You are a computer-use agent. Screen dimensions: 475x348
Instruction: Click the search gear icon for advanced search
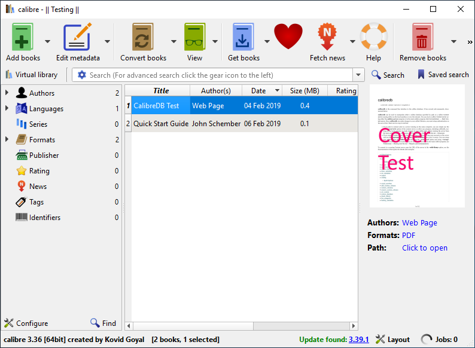[x=82, y=75]
